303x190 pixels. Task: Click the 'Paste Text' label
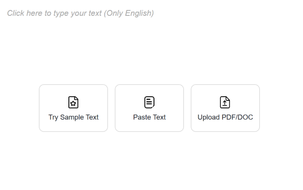(149, 117)
